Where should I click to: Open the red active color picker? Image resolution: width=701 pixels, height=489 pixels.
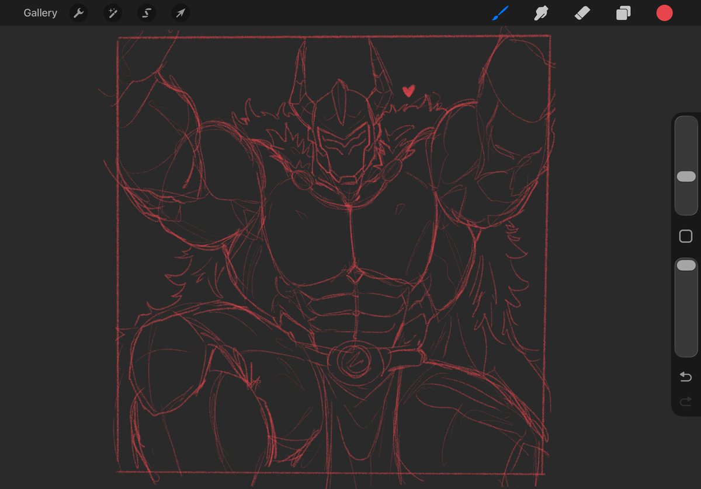coord(664,13)
